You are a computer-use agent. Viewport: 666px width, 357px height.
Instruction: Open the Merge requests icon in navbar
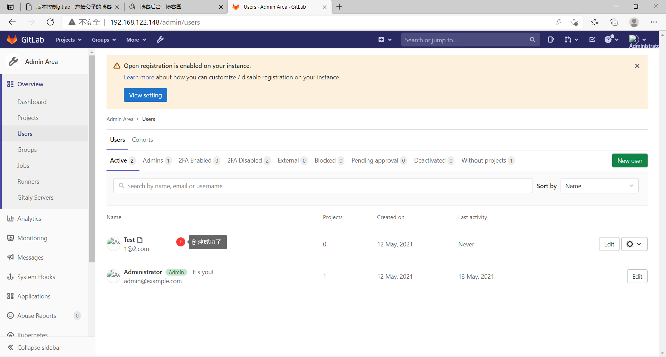pos(571,40)
